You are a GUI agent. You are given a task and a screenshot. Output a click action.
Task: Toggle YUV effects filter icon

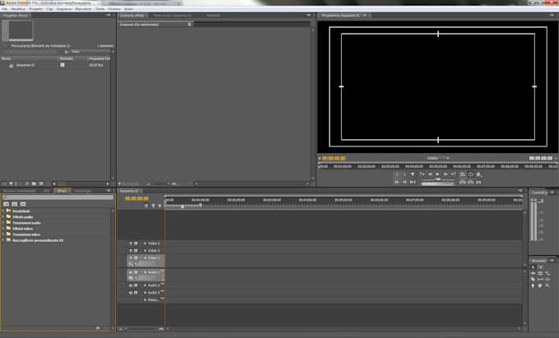point(23,204)
